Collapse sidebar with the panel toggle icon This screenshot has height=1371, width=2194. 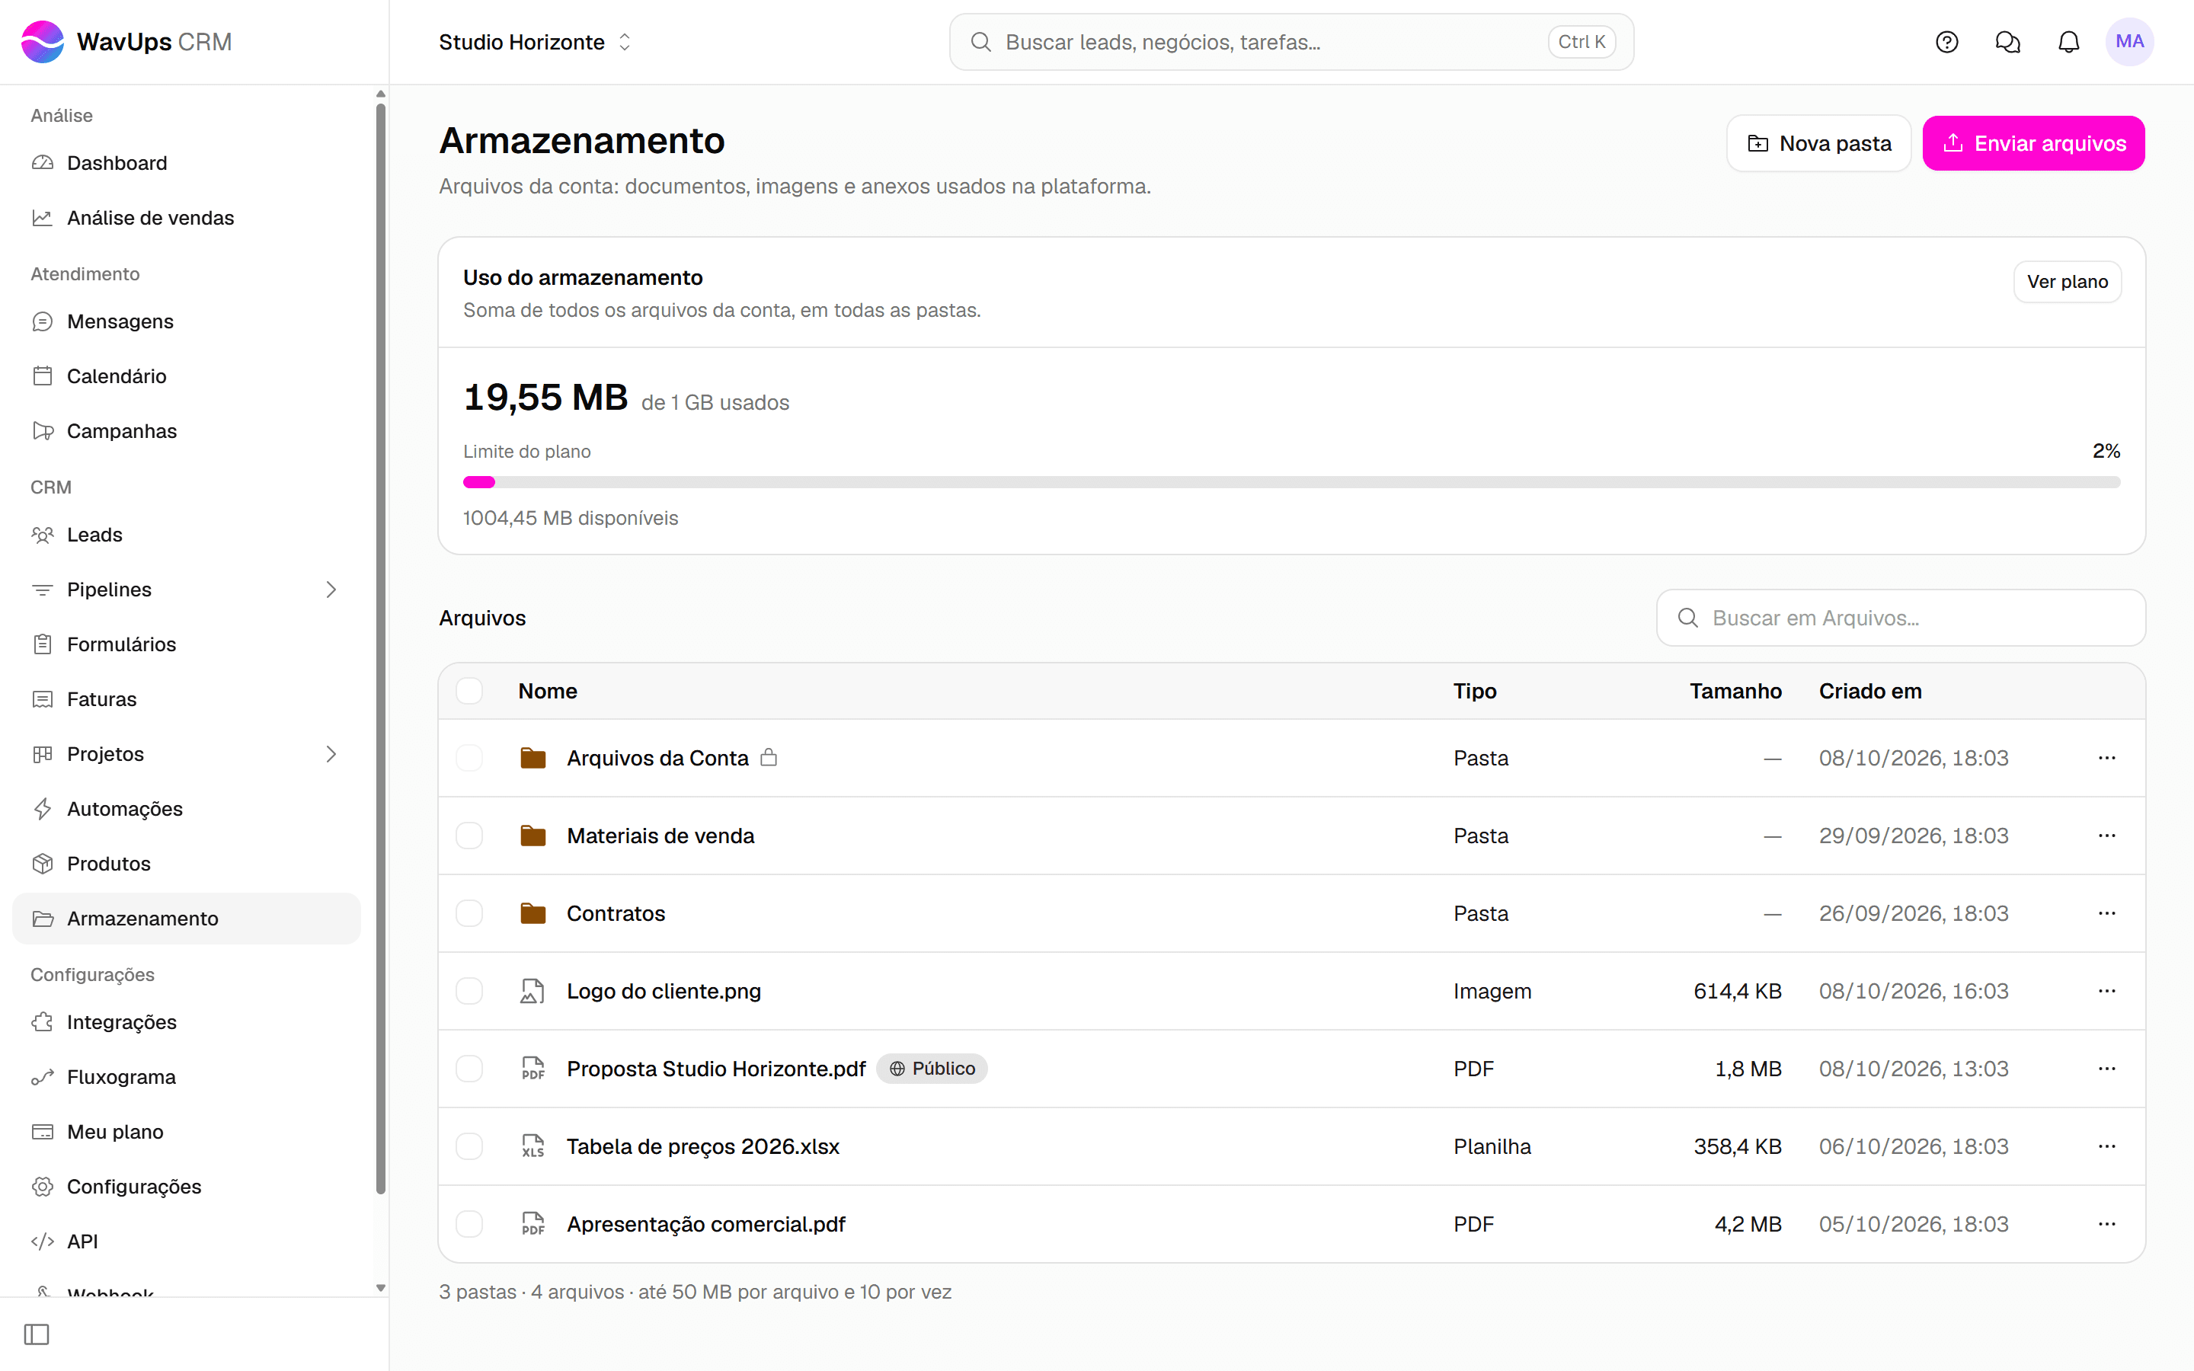[x=37, y=1334]
